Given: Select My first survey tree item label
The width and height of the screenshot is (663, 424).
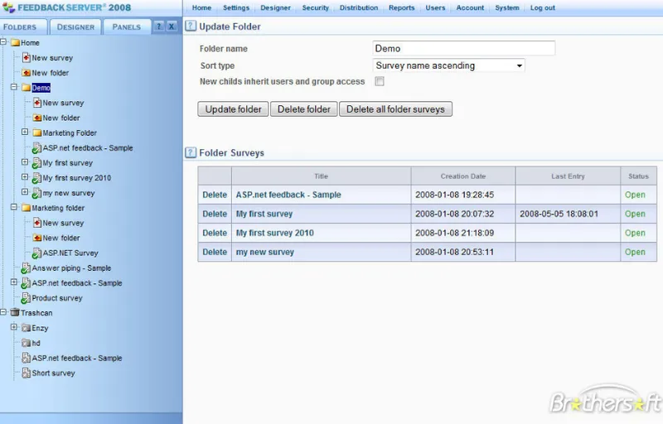Looking at the screenshot, I should tap(68, 163).
